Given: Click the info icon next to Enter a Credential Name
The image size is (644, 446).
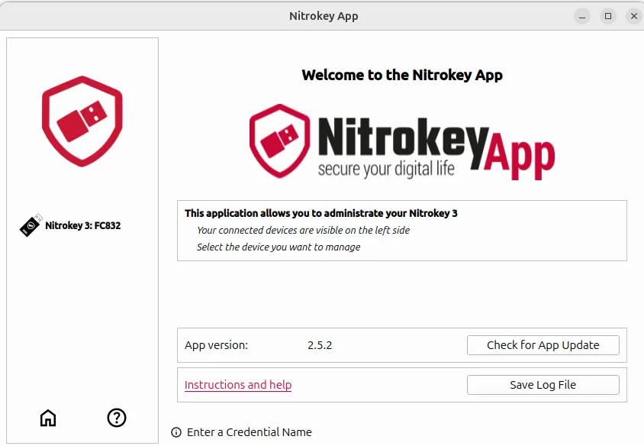Looking at the screenshot, I should pos(176,432).
